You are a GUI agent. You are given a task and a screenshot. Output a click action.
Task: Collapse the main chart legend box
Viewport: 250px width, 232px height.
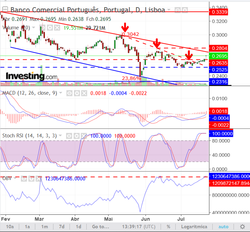point(5,9)
